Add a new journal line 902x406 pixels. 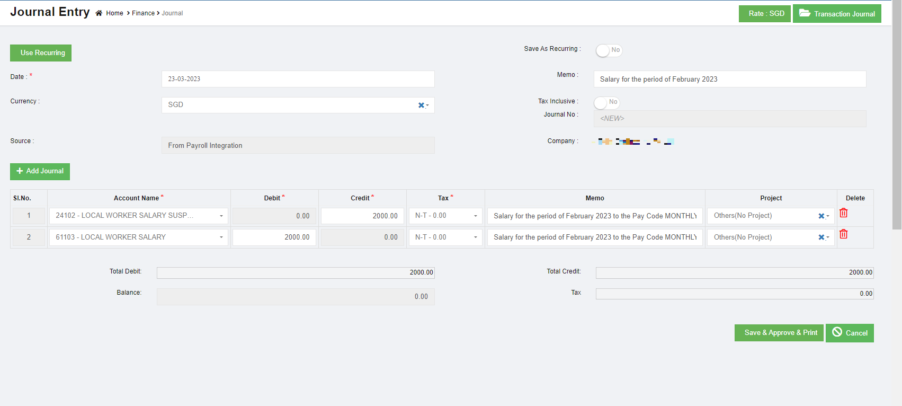(x=40, y=171)
